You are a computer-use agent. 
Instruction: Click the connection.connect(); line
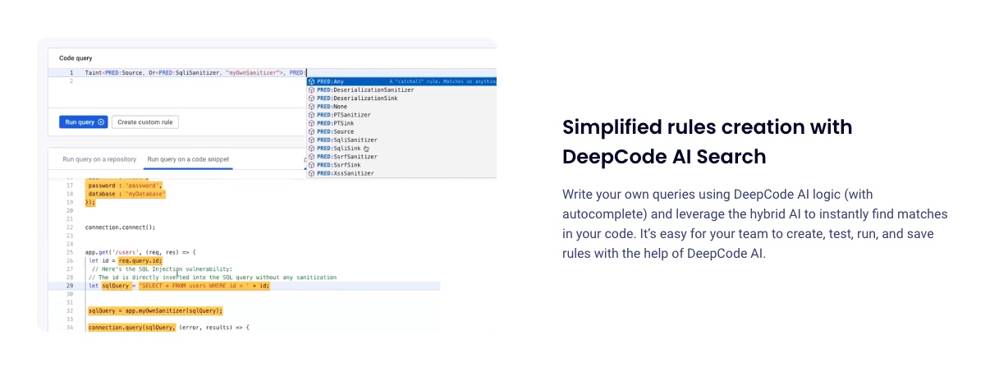pos(121,227)
